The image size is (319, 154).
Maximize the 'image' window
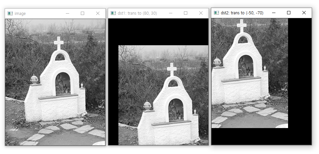pos(82,13)
